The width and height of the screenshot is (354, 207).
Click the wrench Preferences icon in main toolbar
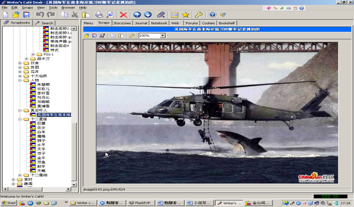(x=199, y=15)
